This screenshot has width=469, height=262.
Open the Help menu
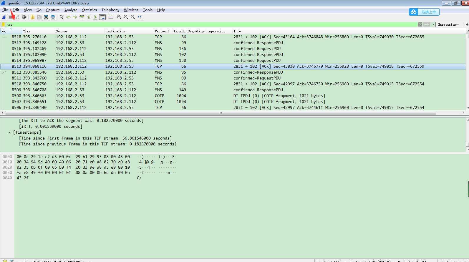click(x=161, y=10)
